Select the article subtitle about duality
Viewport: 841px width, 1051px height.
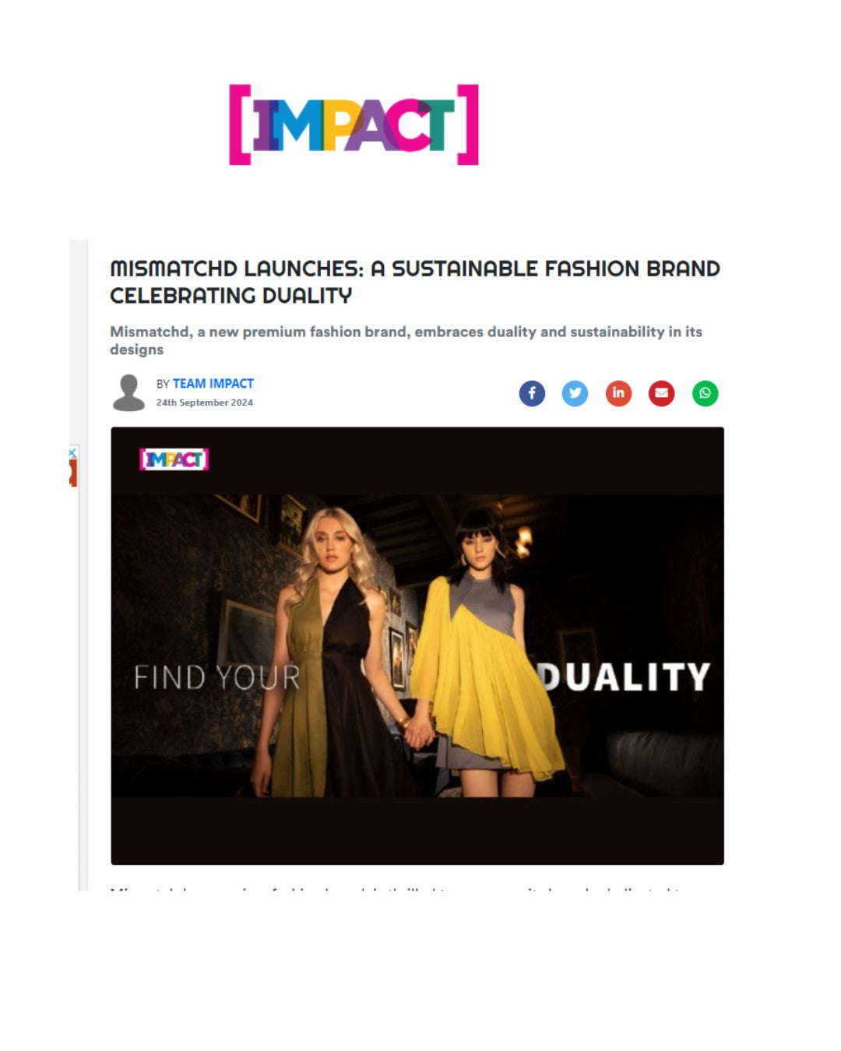[x=406, y=340]
